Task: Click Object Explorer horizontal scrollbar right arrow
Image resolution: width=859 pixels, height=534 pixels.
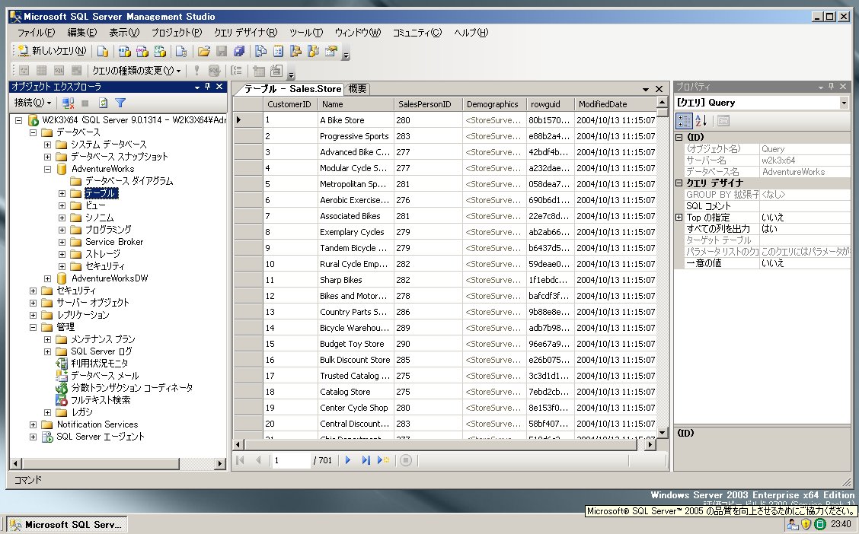Action: click(220, 463)
